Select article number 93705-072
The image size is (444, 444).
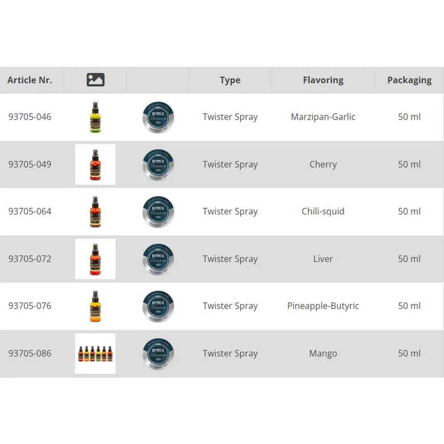[x=30, y=259]
